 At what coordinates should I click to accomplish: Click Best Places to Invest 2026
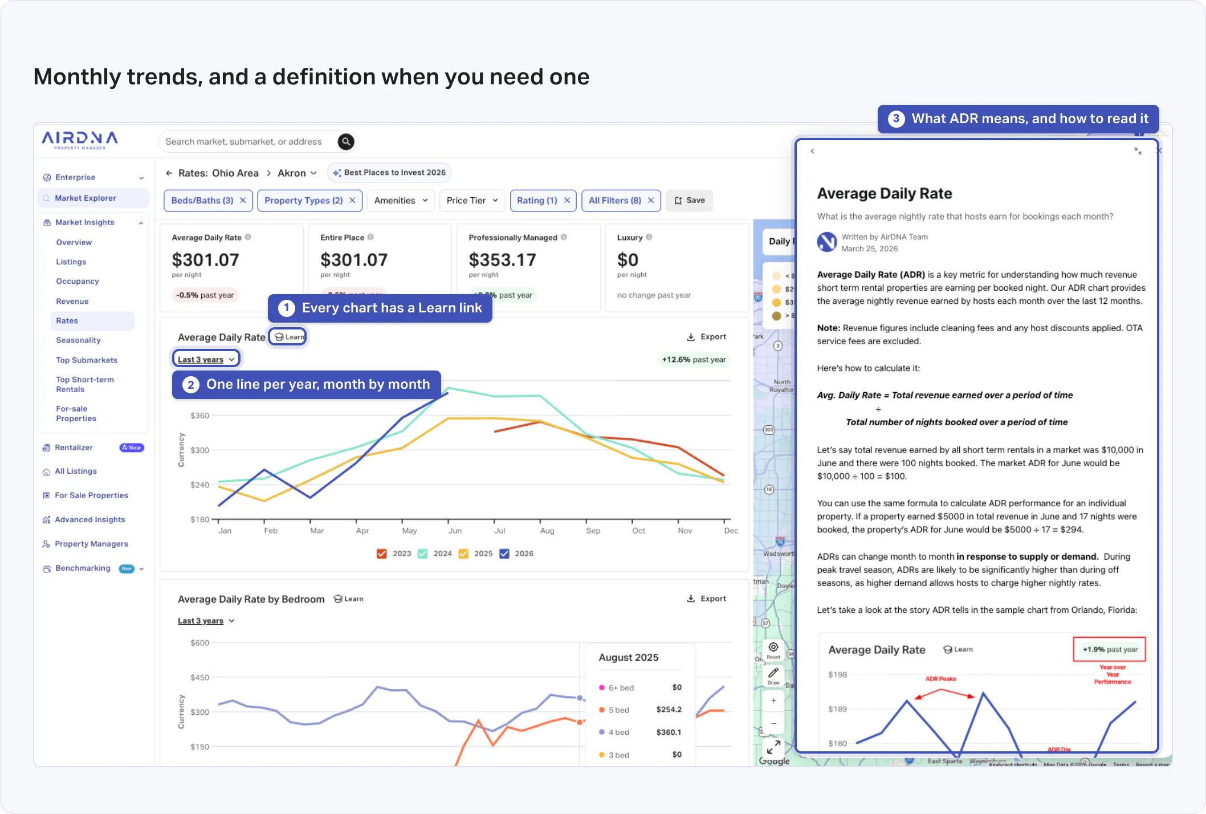click(389, 173)
